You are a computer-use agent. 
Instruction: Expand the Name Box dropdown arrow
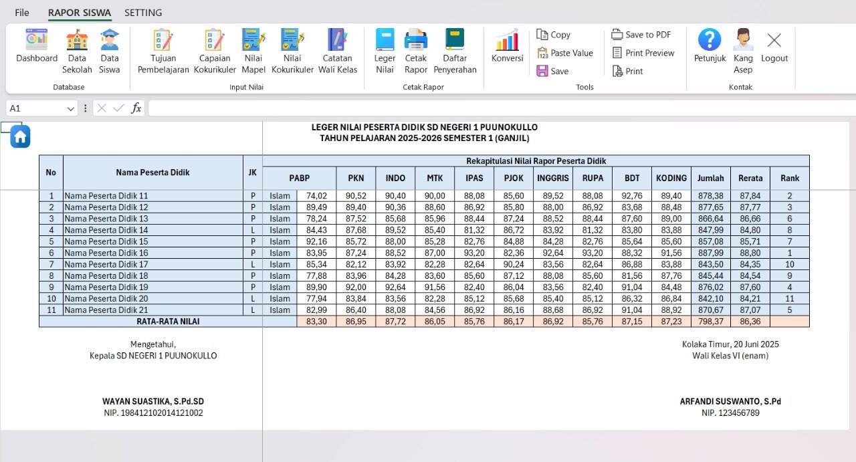[x=71, y=108]
